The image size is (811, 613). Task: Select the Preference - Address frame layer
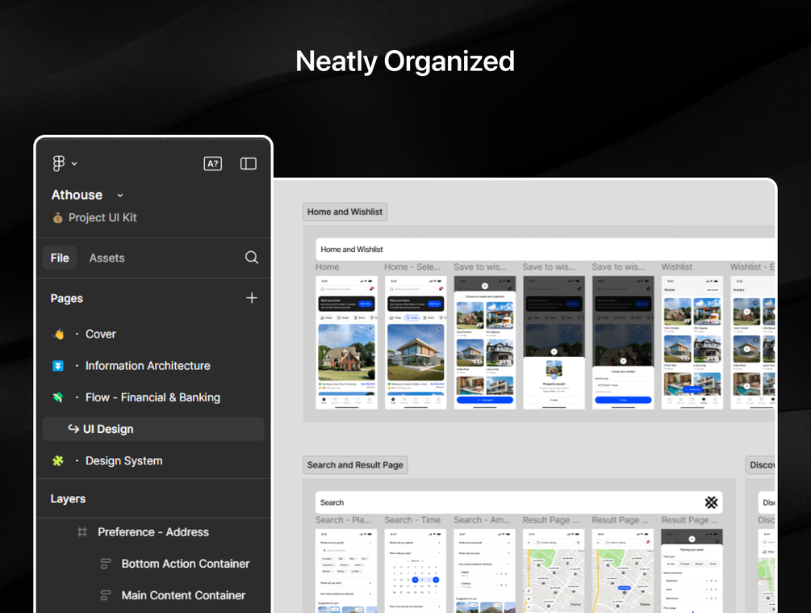point(153,531)
